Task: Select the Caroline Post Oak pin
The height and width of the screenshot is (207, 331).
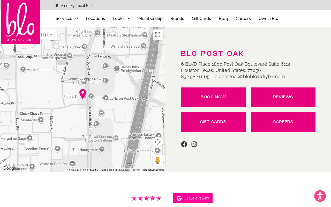Action: (x=57, y=149)
